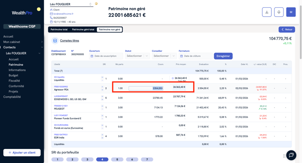
Task: Open the Conseiller Sélectionner dropdown
Action: (x=164, y=56)
